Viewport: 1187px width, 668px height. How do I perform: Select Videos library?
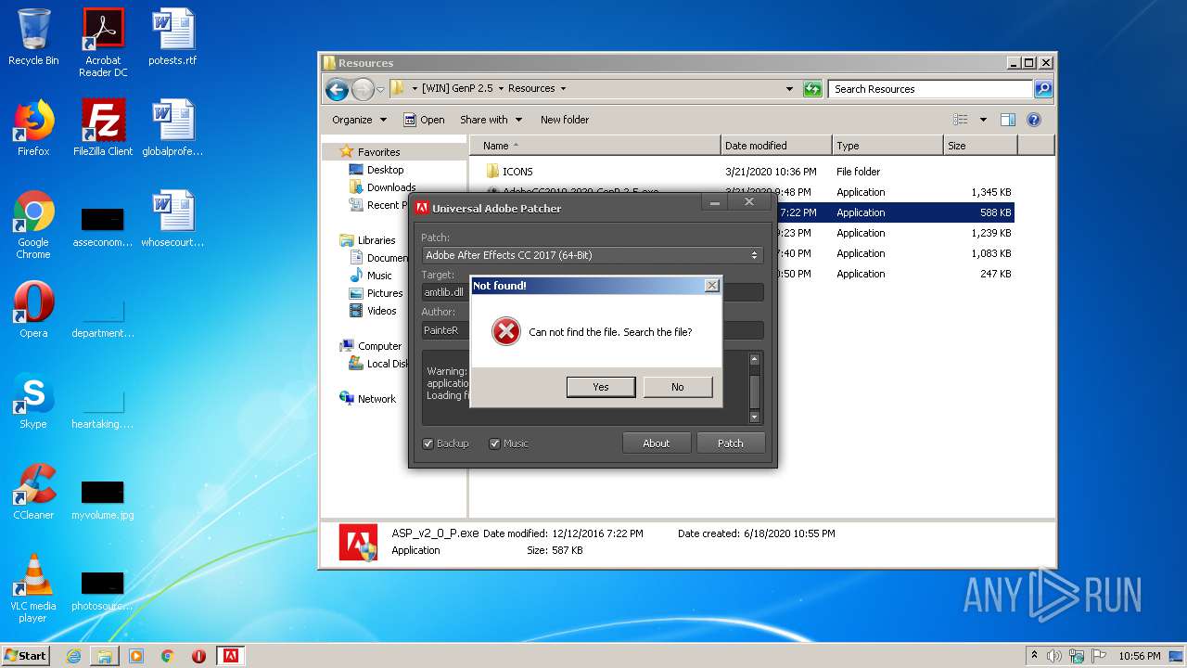pyautogui.click(x=381, y=311)
